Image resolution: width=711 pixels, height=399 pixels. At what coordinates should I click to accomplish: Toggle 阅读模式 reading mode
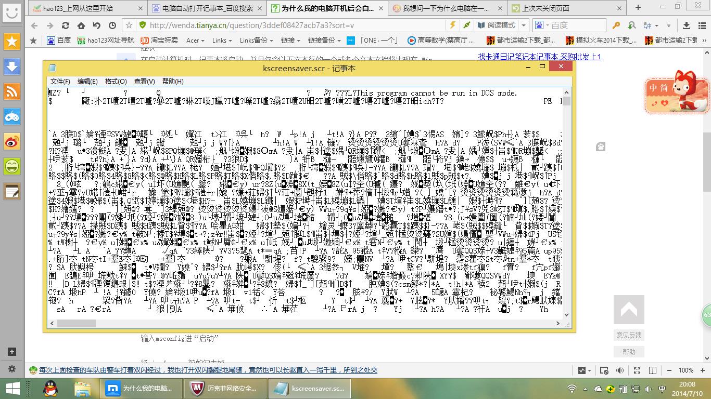(x=497, y=25)
